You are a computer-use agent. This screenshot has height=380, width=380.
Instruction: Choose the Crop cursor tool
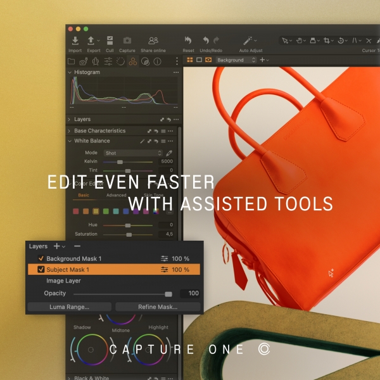327,41
